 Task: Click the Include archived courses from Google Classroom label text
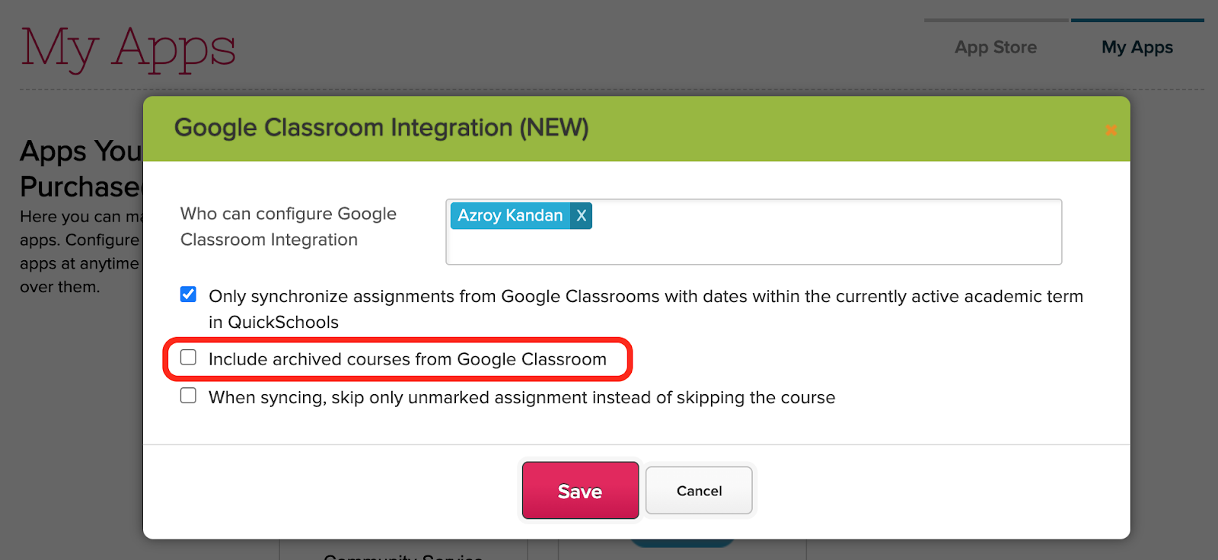click(407, 359)
